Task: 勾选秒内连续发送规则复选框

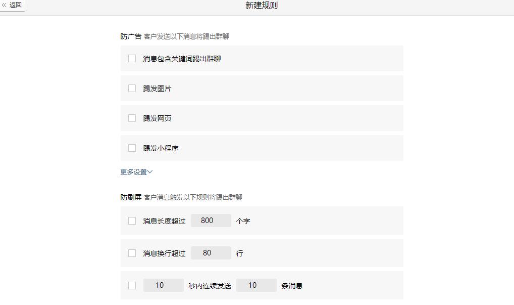Action: [x=132, y=285]
